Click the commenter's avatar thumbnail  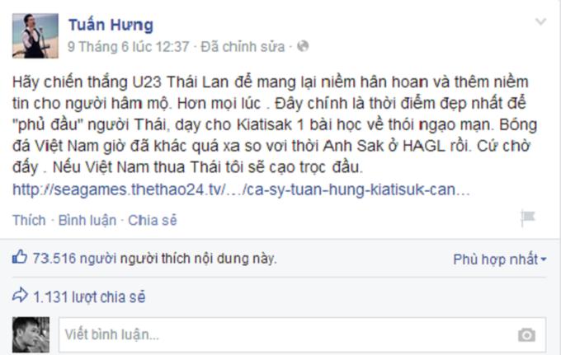tap(31, 334)
